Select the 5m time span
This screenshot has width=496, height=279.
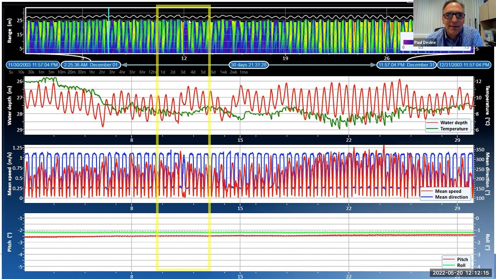51,72
